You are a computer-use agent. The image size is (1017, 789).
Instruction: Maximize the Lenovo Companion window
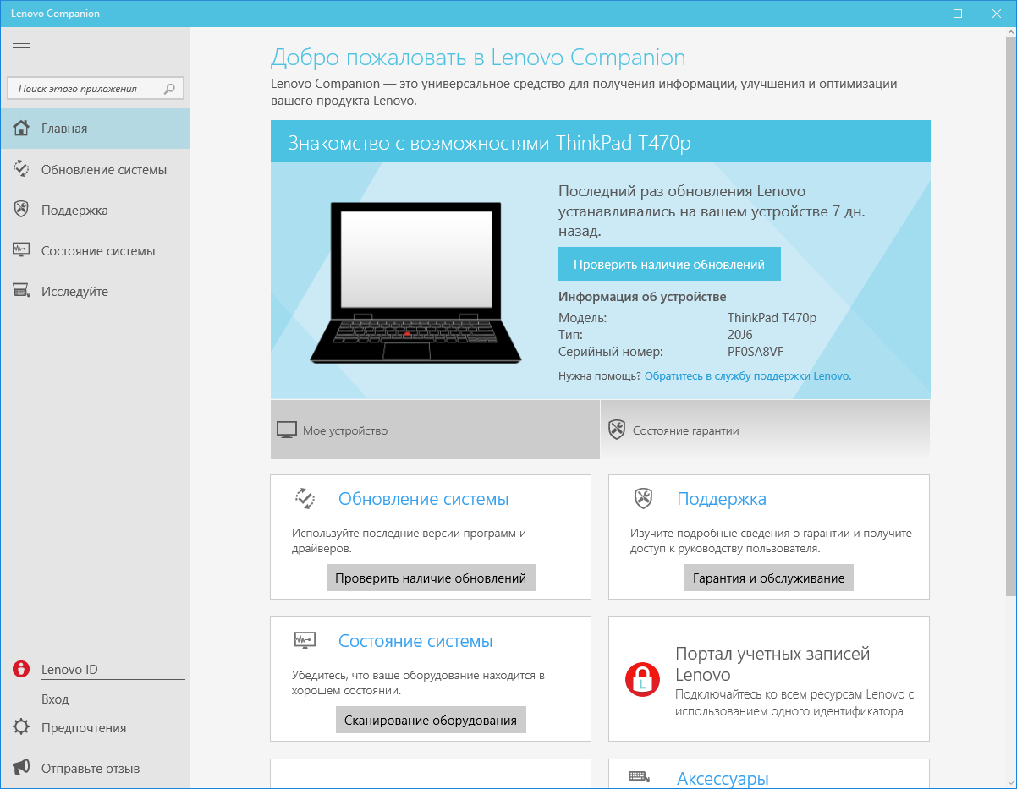(x=958, y=13)
